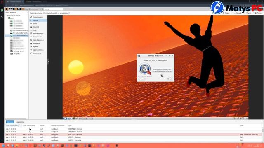Click the Proxmox logo in the header

15,9
